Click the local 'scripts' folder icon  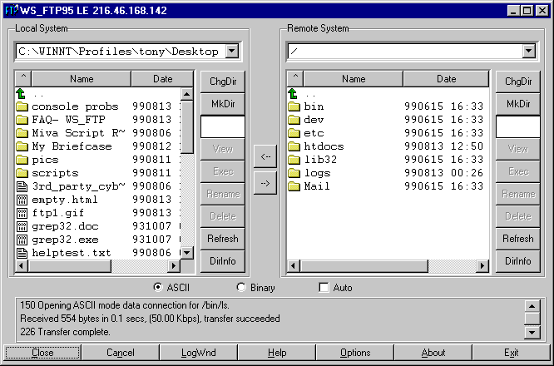point(22,173)
